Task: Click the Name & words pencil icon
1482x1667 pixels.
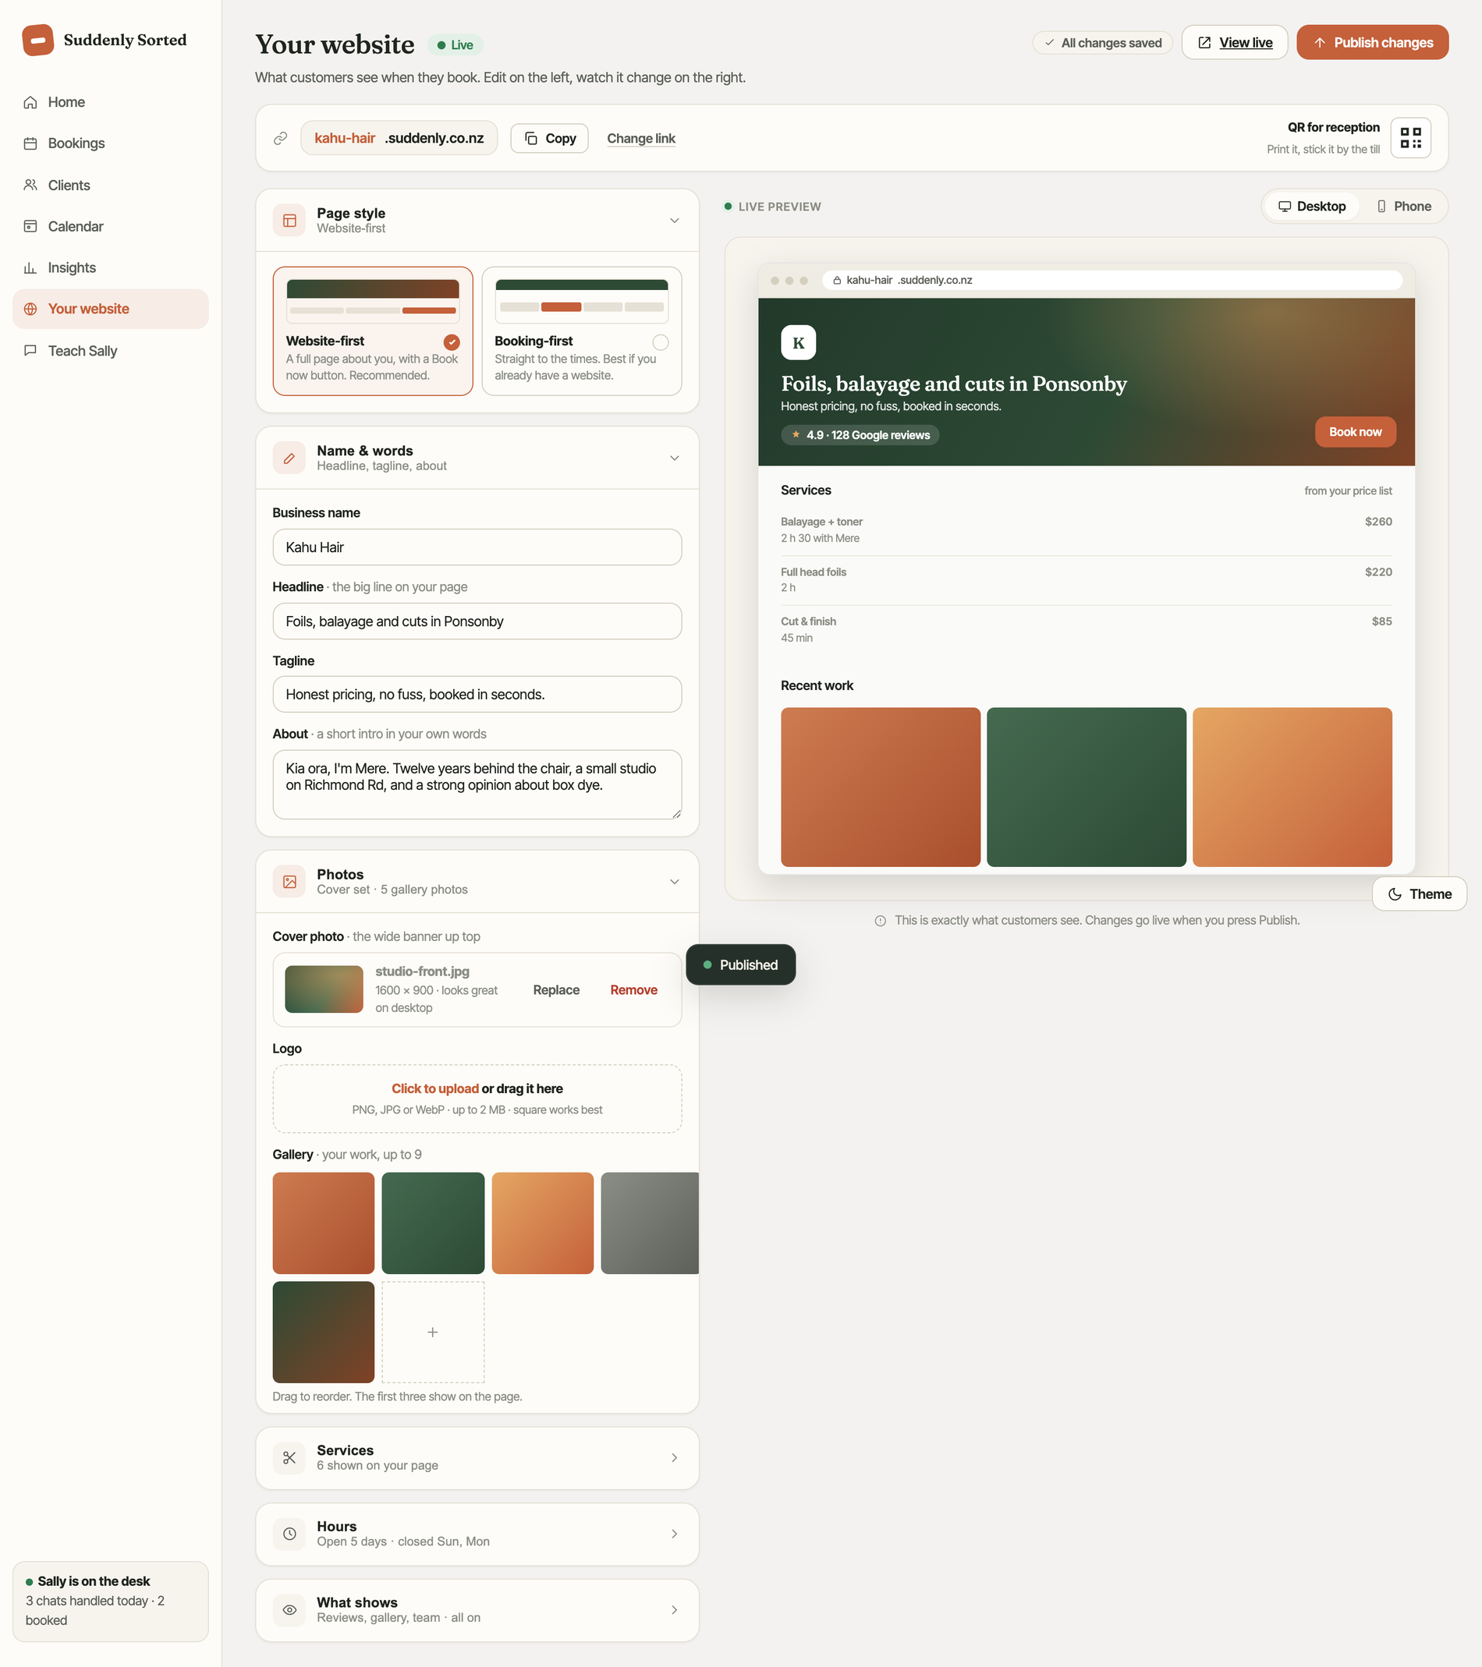Action: 289,458
